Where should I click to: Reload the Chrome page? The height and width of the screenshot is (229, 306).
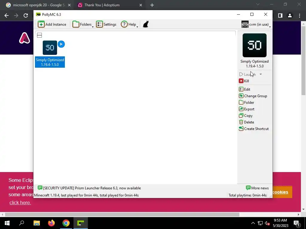[x=26, y=16]
